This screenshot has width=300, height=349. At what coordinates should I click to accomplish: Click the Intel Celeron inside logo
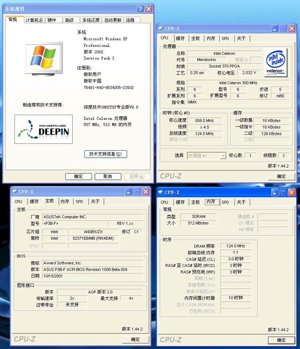(x=276, y=62)
